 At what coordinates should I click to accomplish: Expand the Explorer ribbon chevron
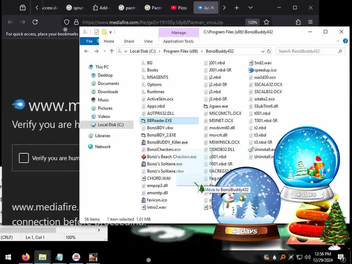click(x=338, y=41)
